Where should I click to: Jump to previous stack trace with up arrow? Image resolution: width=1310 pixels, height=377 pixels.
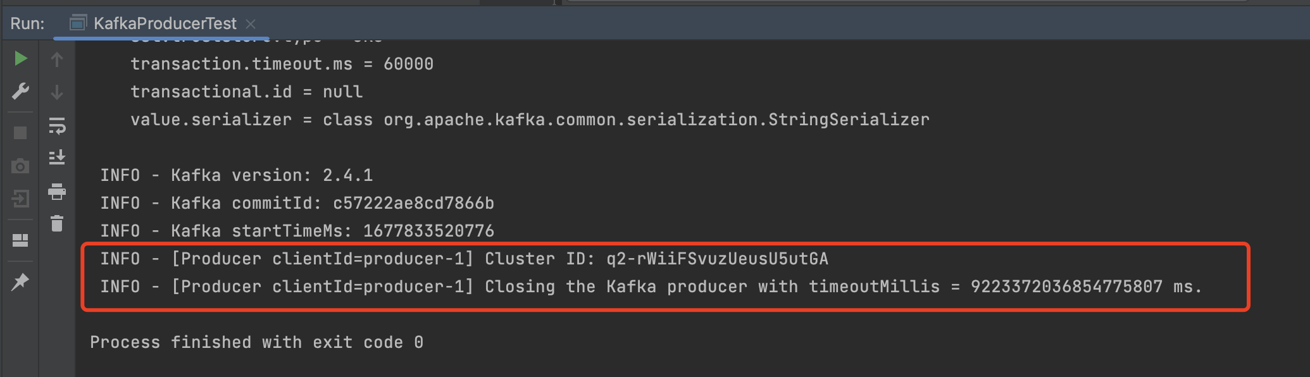click(x=57, y=59)
